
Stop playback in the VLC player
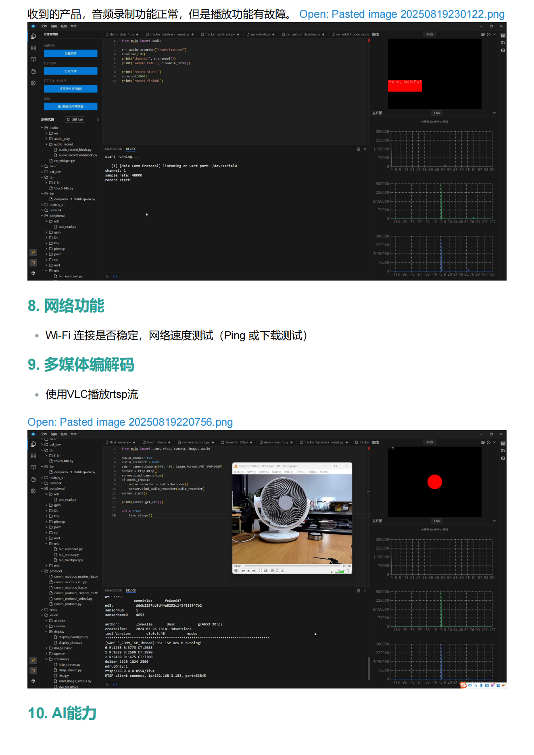(248, 571)
